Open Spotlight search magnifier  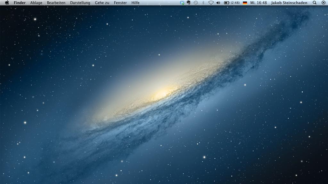[x=314, y=3]
